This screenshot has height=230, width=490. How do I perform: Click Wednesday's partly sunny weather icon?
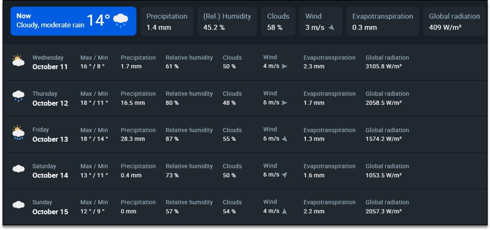pos(18,60)
